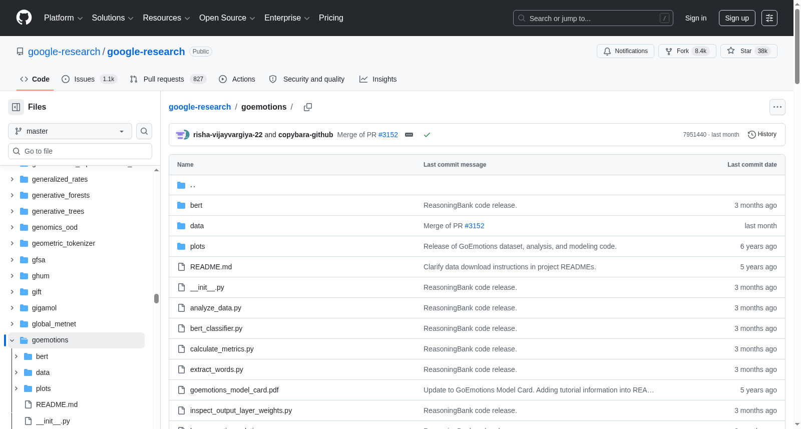Star the google-research repository

749,51
